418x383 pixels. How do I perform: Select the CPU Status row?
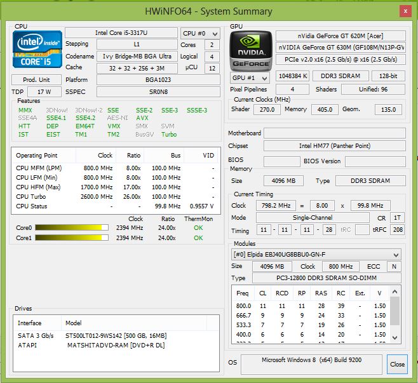(x=116, y=206)
